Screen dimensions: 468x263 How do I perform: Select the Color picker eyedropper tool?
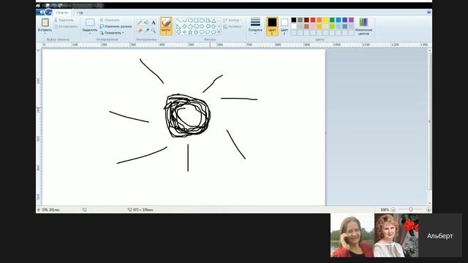[x=146, y=31]
